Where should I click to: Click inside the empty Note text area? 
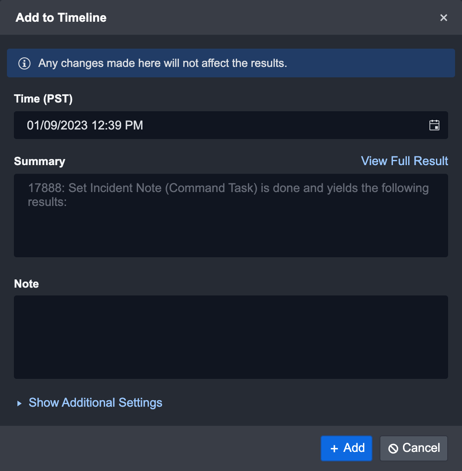point(231,337)
